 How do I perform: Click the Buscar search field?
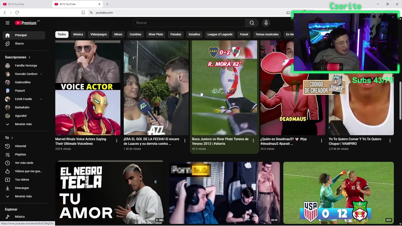pos(189,23)
